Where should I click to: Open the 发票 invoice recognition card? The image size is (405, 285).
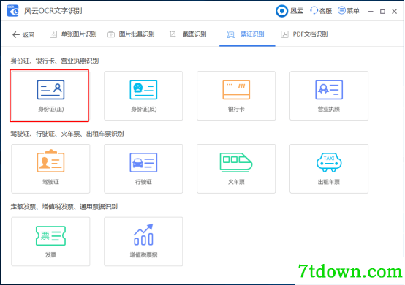pyautogui.click(x=50, y=242)
